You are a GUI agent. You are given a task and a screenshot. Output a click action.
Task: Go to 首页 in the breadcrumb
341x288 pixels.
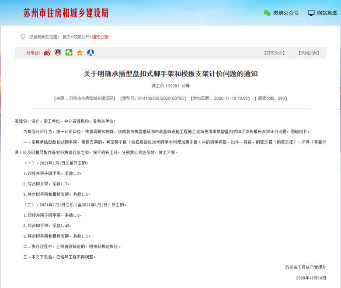click(x=66, y=37)
